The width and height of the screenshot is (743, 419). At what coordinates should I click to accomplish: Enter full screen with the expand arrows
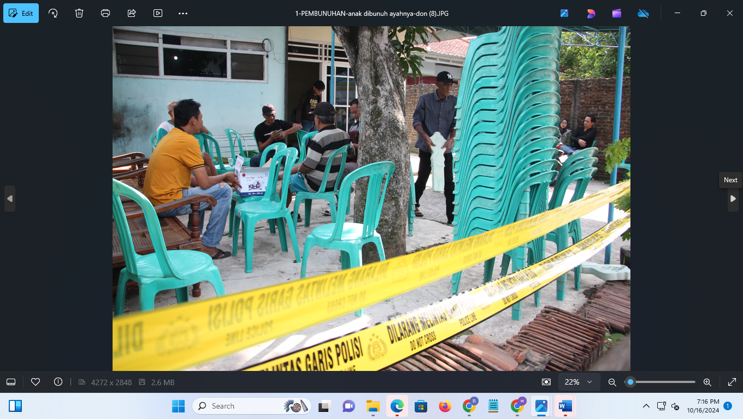732,382
